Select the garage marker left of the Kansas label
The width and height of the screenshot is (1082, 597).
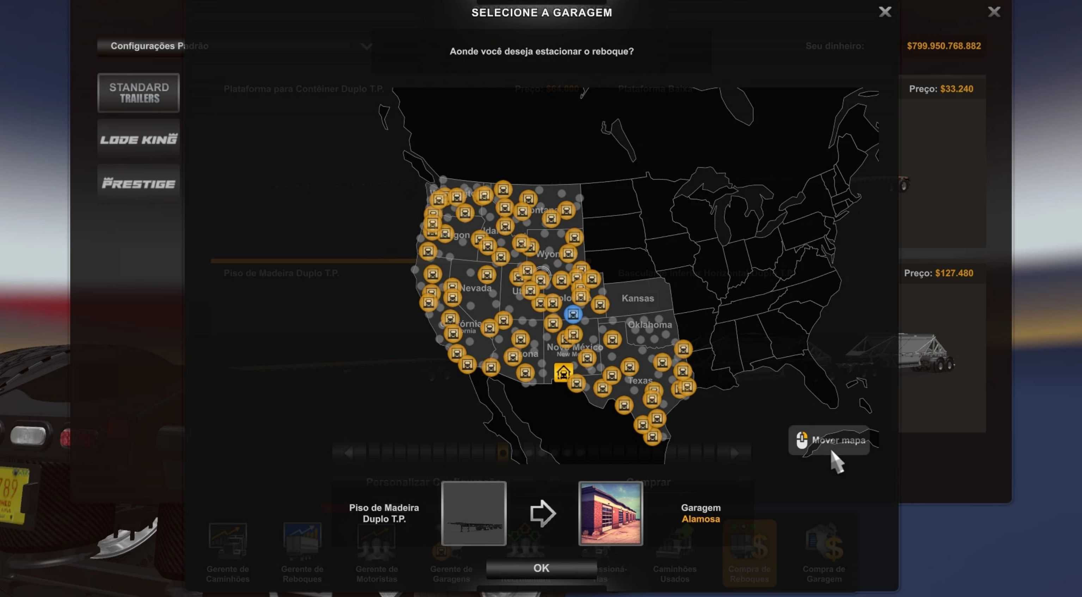600,305
